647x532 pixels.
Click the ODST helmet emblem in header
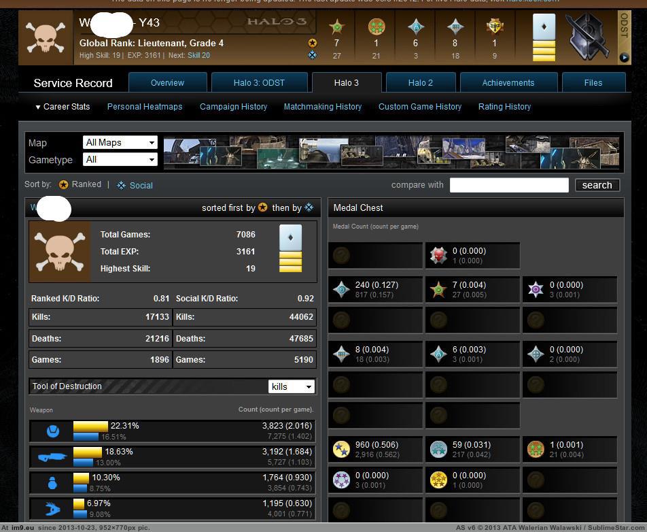[588, 37]
